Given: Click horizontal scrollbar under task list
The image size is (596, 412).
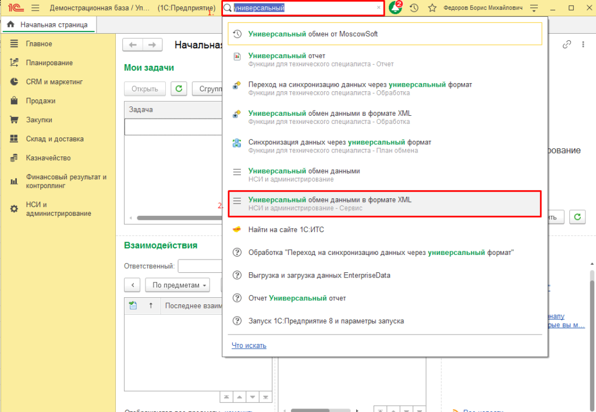Looking at the screenshot, I should pyautogui.click(x=179, y=218).
